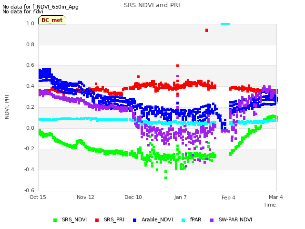
Task: Click purple SW-PAR NDVI legend swatch
Action: (212, 220)
